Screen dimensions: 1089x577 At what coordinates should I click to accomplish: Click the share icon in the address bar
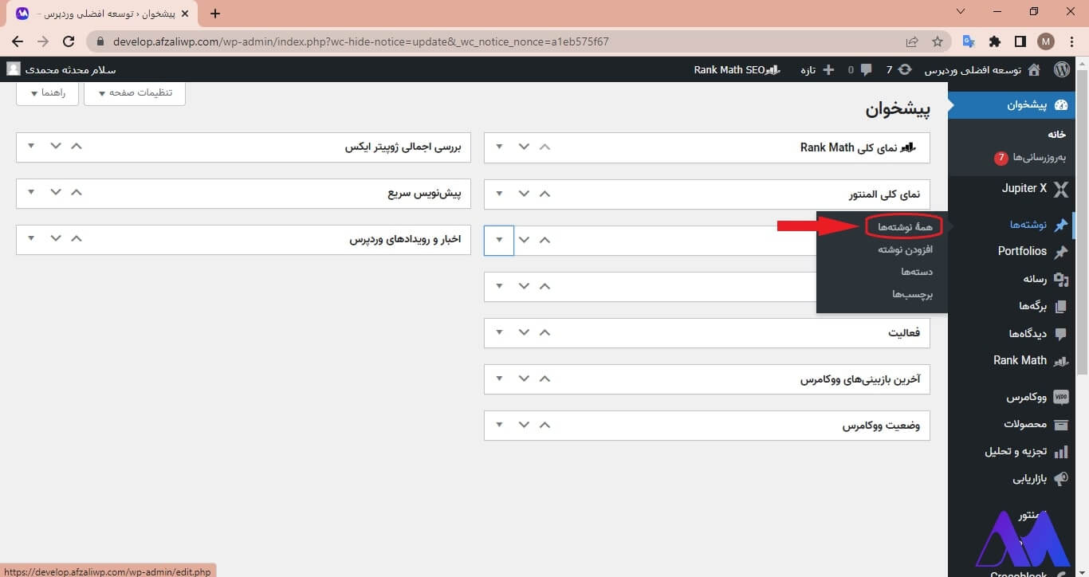click(912, 41)
